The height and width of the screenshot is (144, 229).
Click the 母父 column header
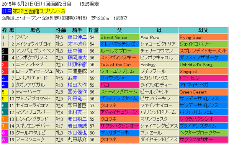point(203,30)
